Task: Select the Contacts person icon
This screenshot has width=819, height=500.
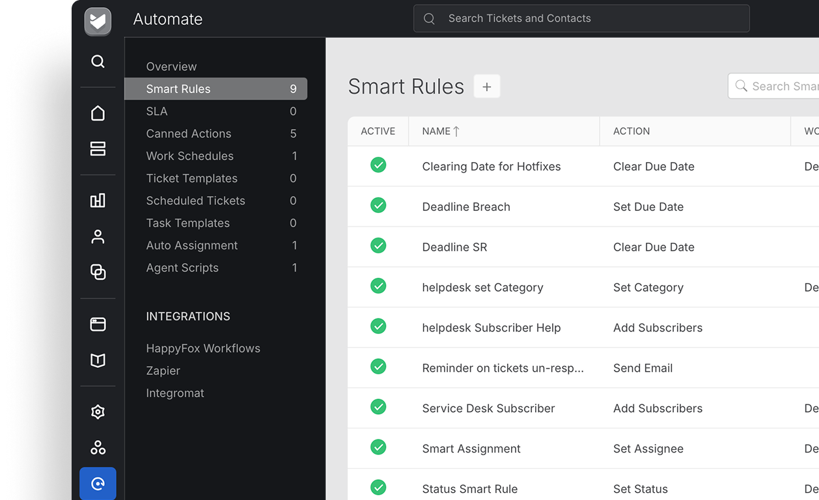Action: click(x=98, y=236)
